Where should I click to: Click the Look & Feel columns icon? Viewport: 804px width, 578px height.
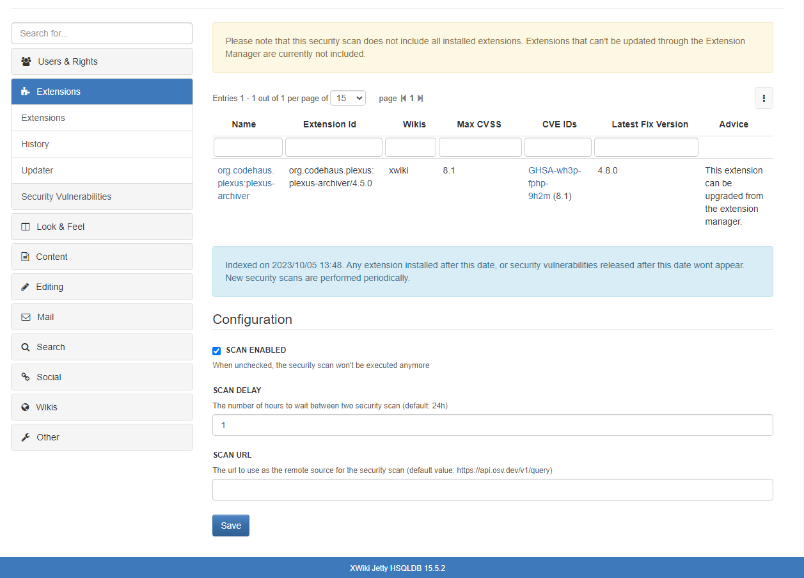[26, 227]
